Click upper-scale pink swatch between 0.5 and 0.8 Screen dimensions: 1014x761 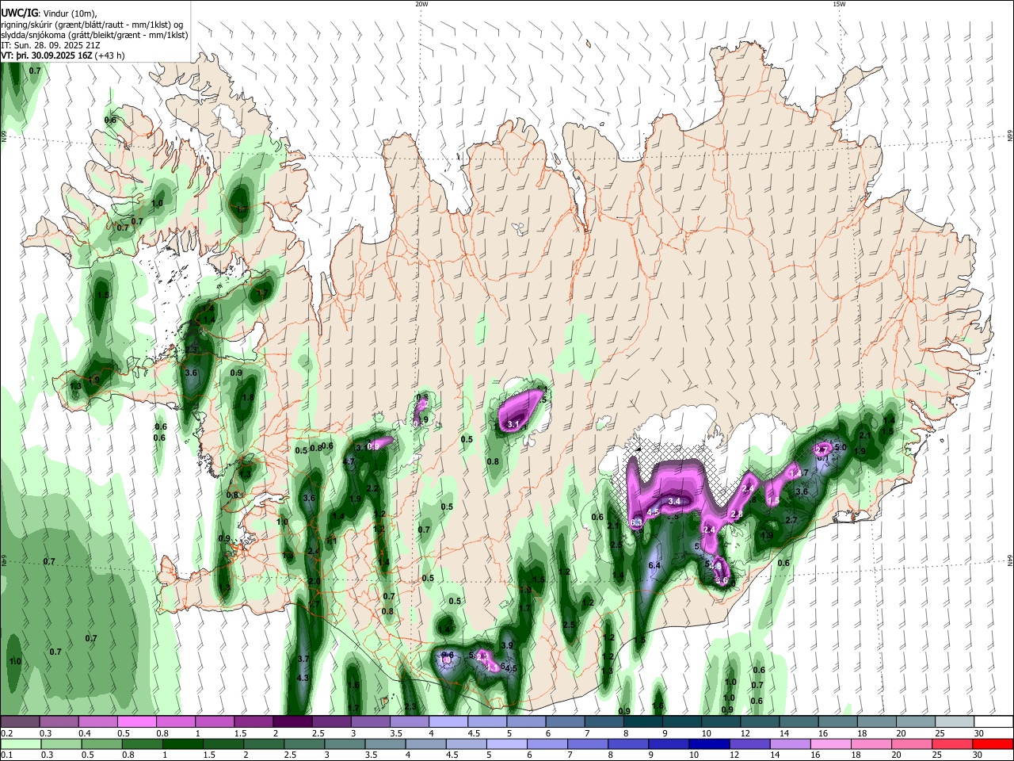click(x=137, y=721)
